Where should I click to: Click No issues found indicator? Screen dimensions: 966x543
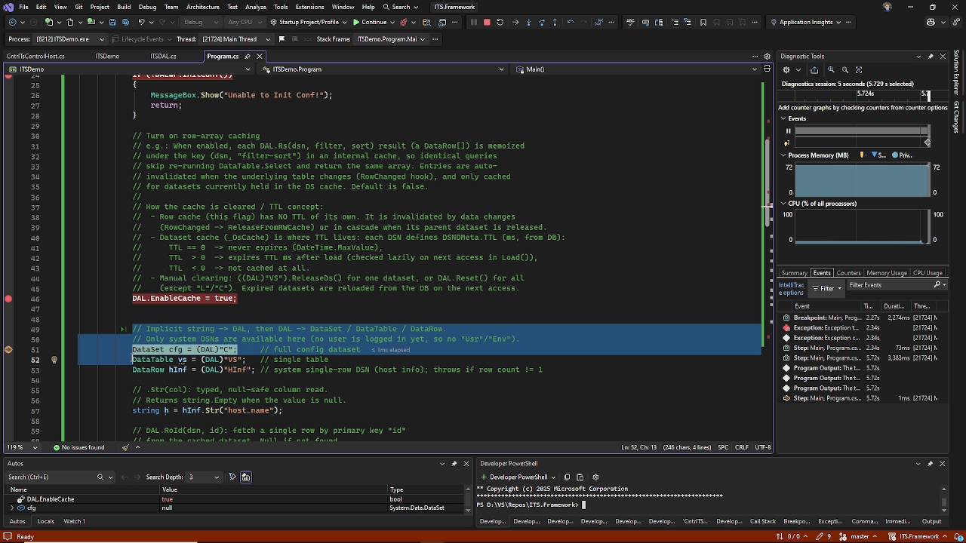78,447
